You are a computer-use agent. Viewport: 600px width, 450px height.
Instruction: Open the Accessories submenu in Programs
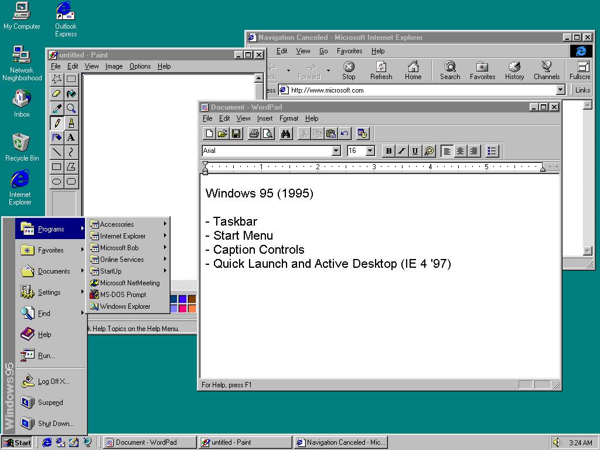117,224
